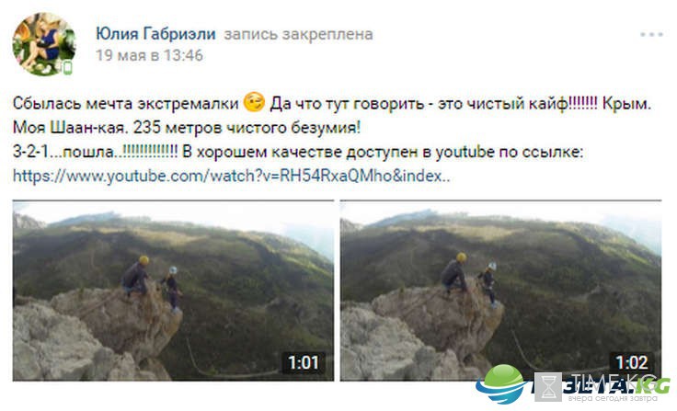
Task: Open the three-dot post options menu
Action: point(651,35)
